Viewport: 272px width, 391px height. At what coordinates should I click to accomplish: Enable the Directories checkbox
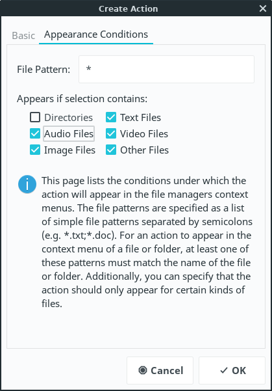(x=35, y=117)
